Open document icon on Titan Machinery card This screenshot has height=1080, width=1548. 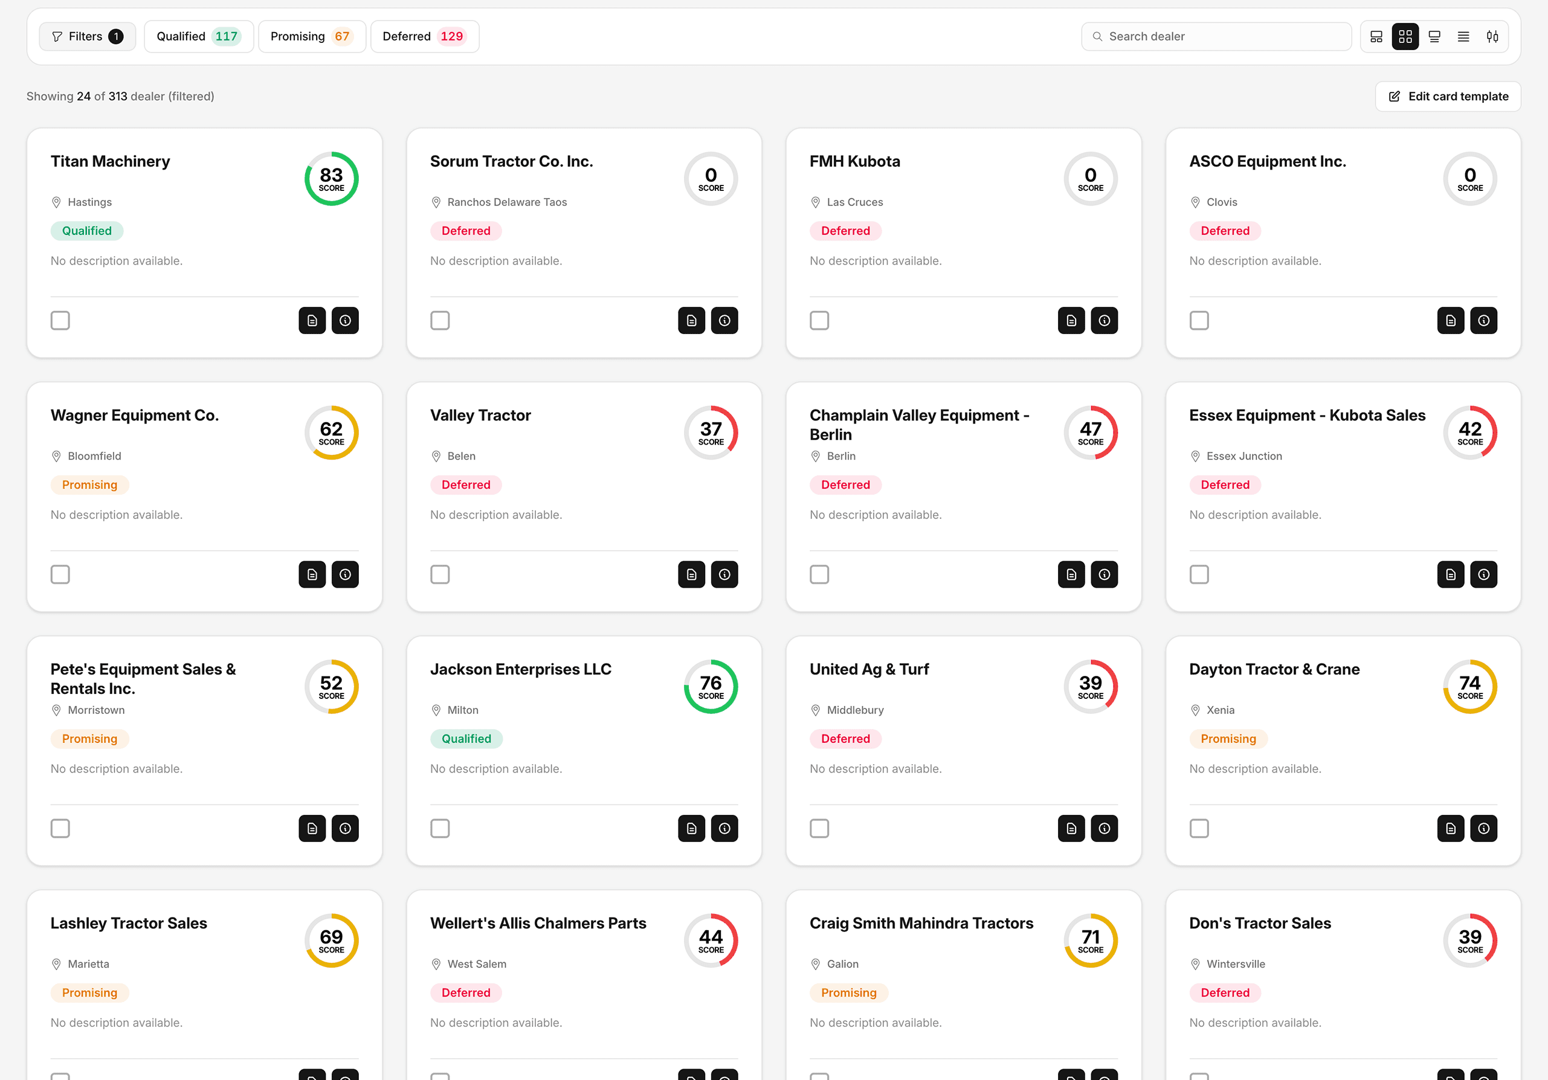[x=312, y=320]
